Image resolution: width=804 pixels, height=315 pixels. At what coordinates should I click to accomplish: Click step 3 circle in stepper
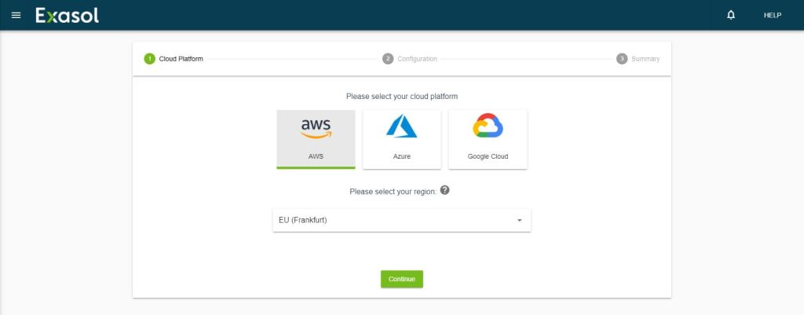click(x=622, y=59)
